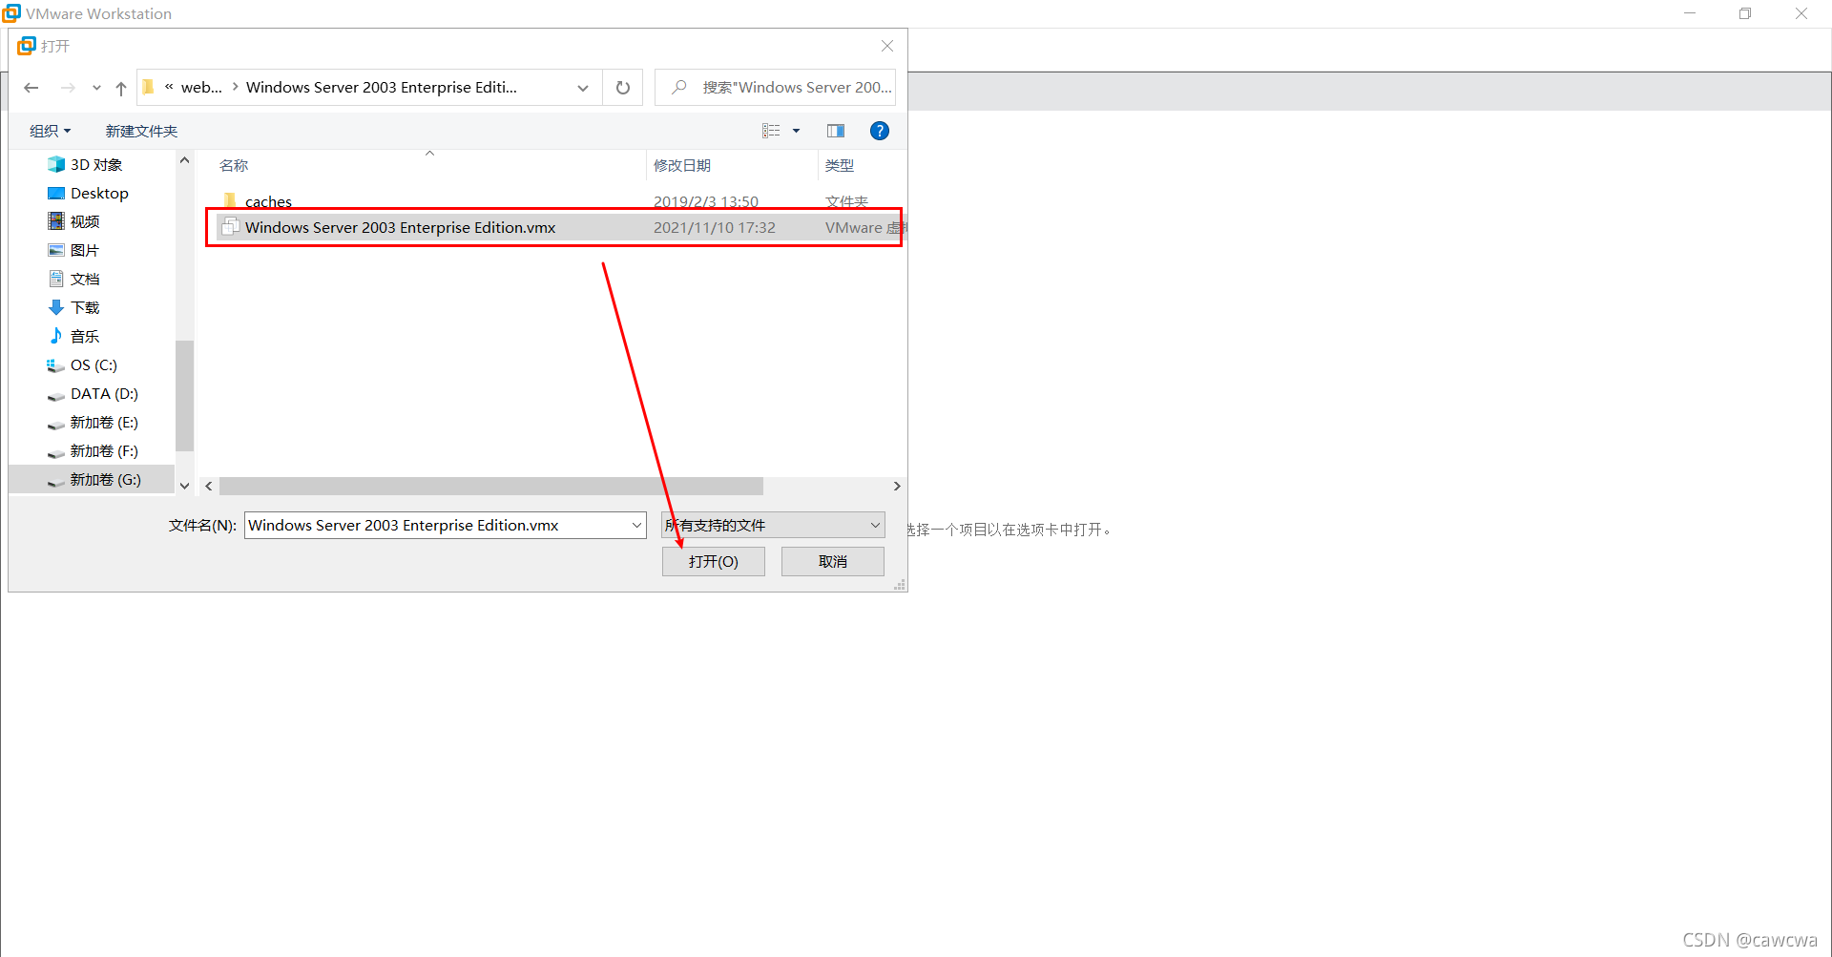
Task: Restore down the VMware Workstation window
Action: [x=1745, y=13]
